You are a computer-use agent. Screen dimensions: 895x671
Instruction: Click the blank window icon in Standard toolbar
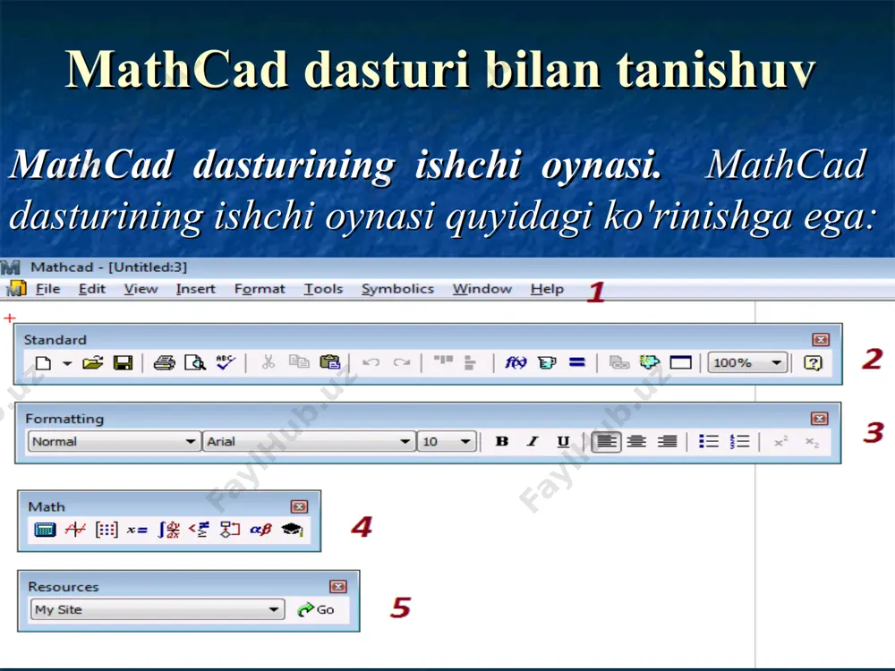pyautogui.click(x=680, y=362)
